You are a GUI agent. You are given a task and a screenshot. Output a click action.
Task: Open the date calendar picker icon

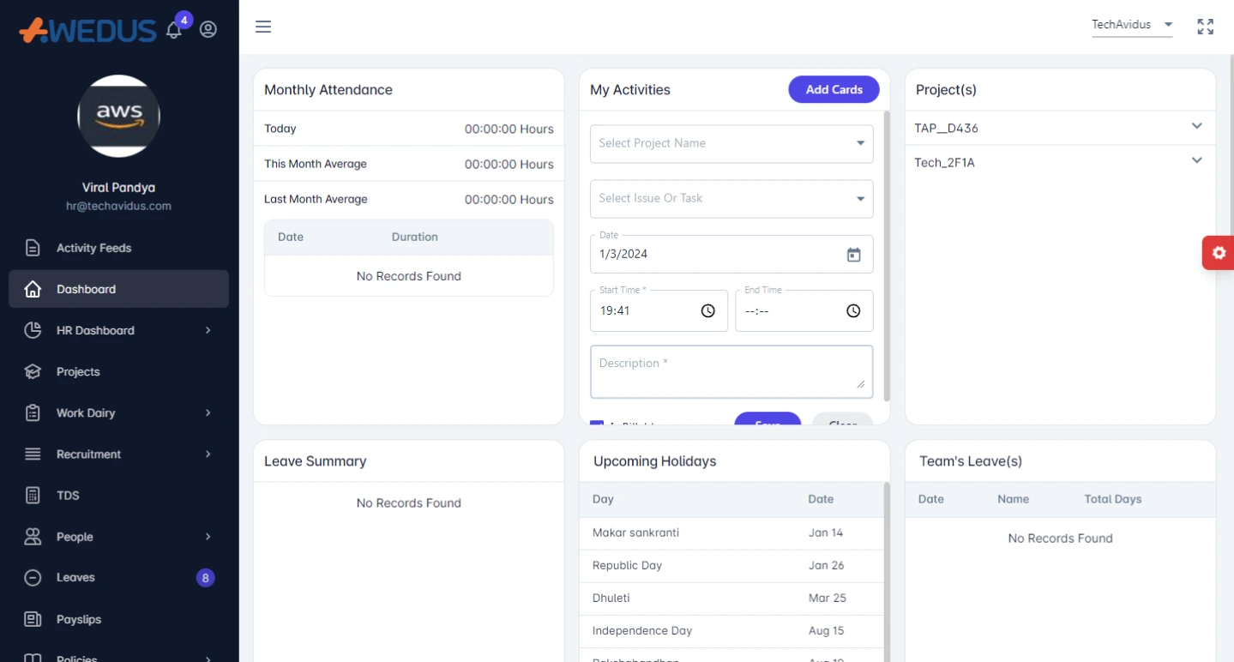[853, 255]
